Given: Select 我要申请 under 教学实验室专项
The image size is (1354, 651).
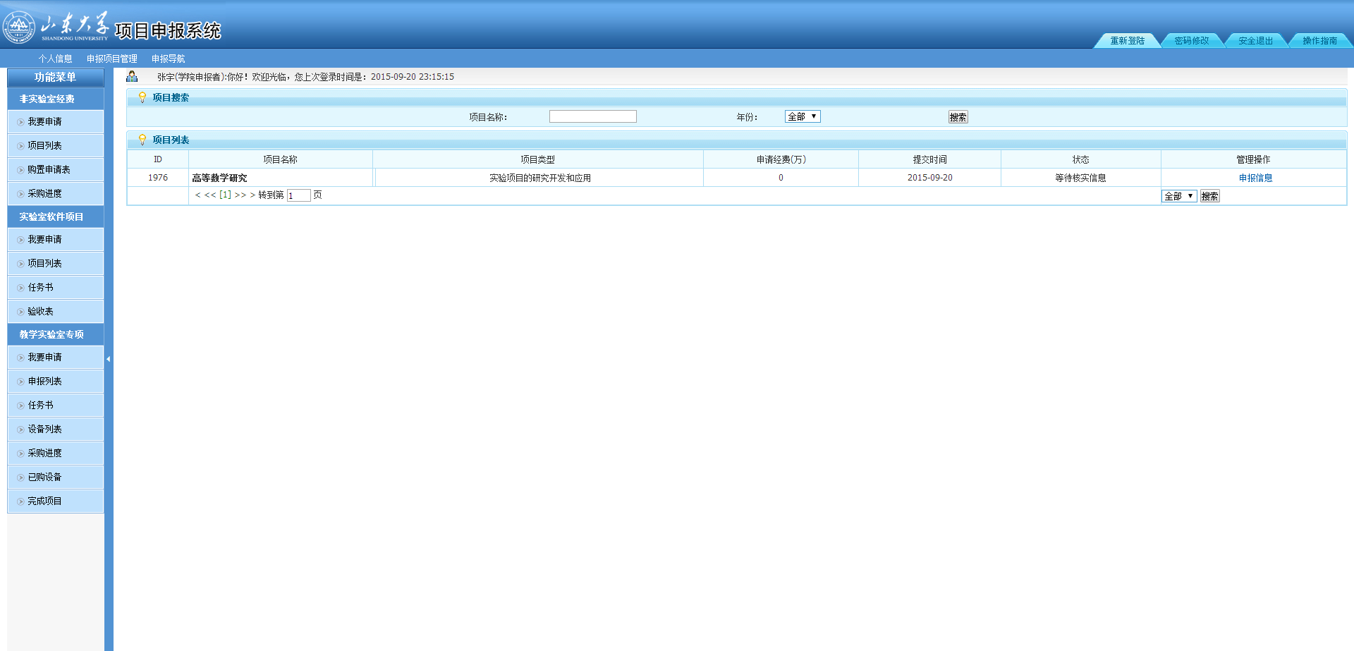Looking at the screenshot, I should pyautogui.click(x=56, y=357).
